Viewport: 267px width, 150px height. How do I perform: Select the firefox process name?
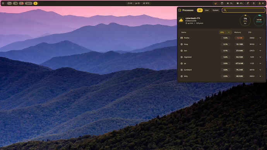187,38
